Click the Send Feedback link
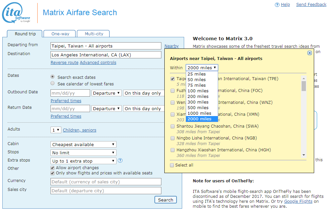Image resolution: width=329 pixels, height=213 pixels. pyautogui.click(x=311, y=5)
